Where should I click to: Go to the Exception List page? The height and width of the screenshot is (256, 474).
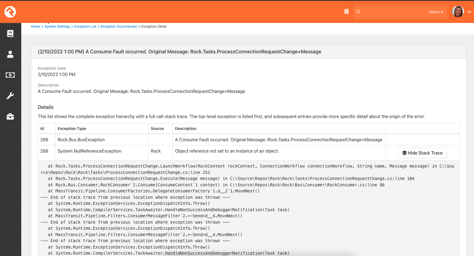pos(85,26)
